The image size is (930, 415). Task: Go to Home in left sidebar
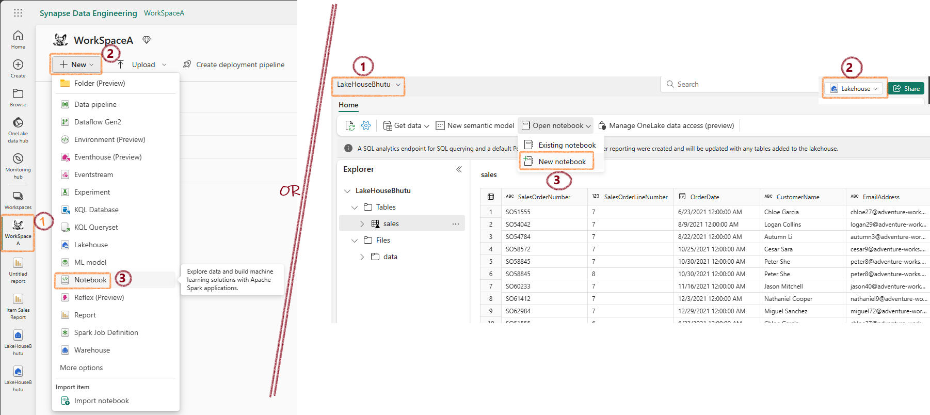coord(18,39)
